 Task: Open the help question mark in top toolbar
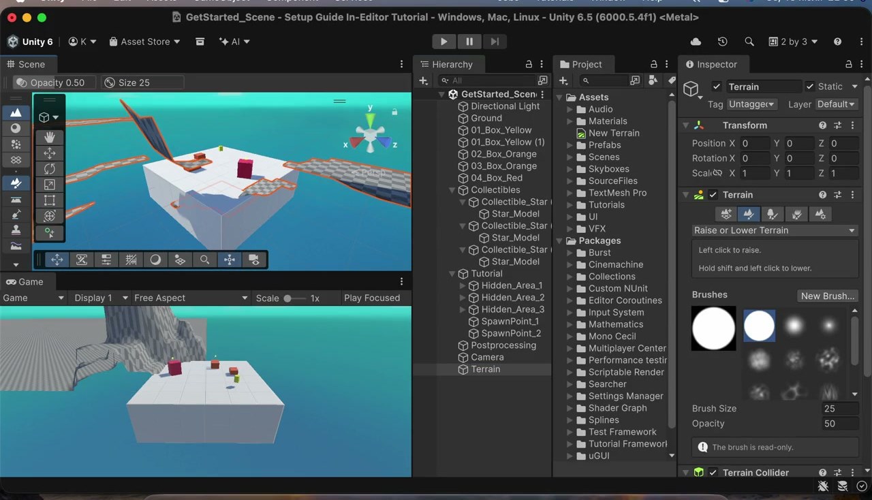(837, 42)
